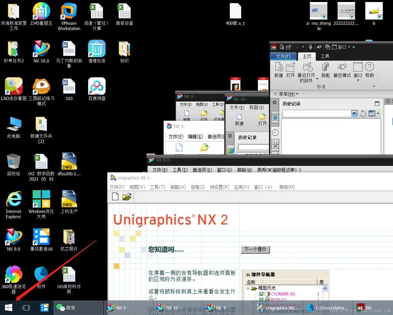Select the CAD迷你看图 desktop icon

point(13,90)
